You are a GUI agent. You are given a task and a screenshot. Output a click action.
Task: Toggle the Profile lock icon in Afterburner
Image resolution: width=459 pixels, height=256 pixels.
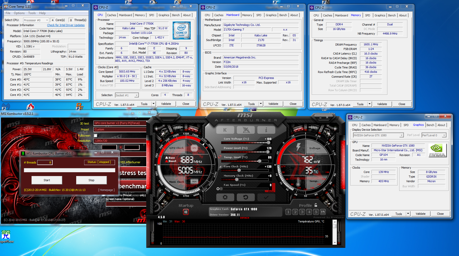point(316,205)
